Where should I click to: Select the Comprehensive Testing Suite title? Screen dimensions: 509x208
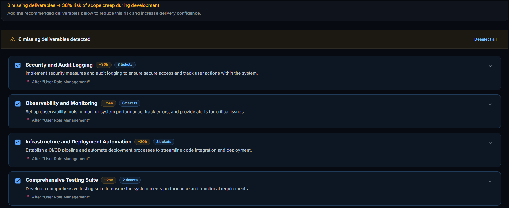coord(62,180)
